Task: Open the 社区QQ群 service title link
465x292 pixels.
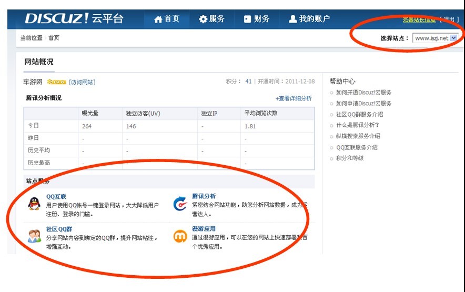Action: pyautogui.click(x=59, y=229)
